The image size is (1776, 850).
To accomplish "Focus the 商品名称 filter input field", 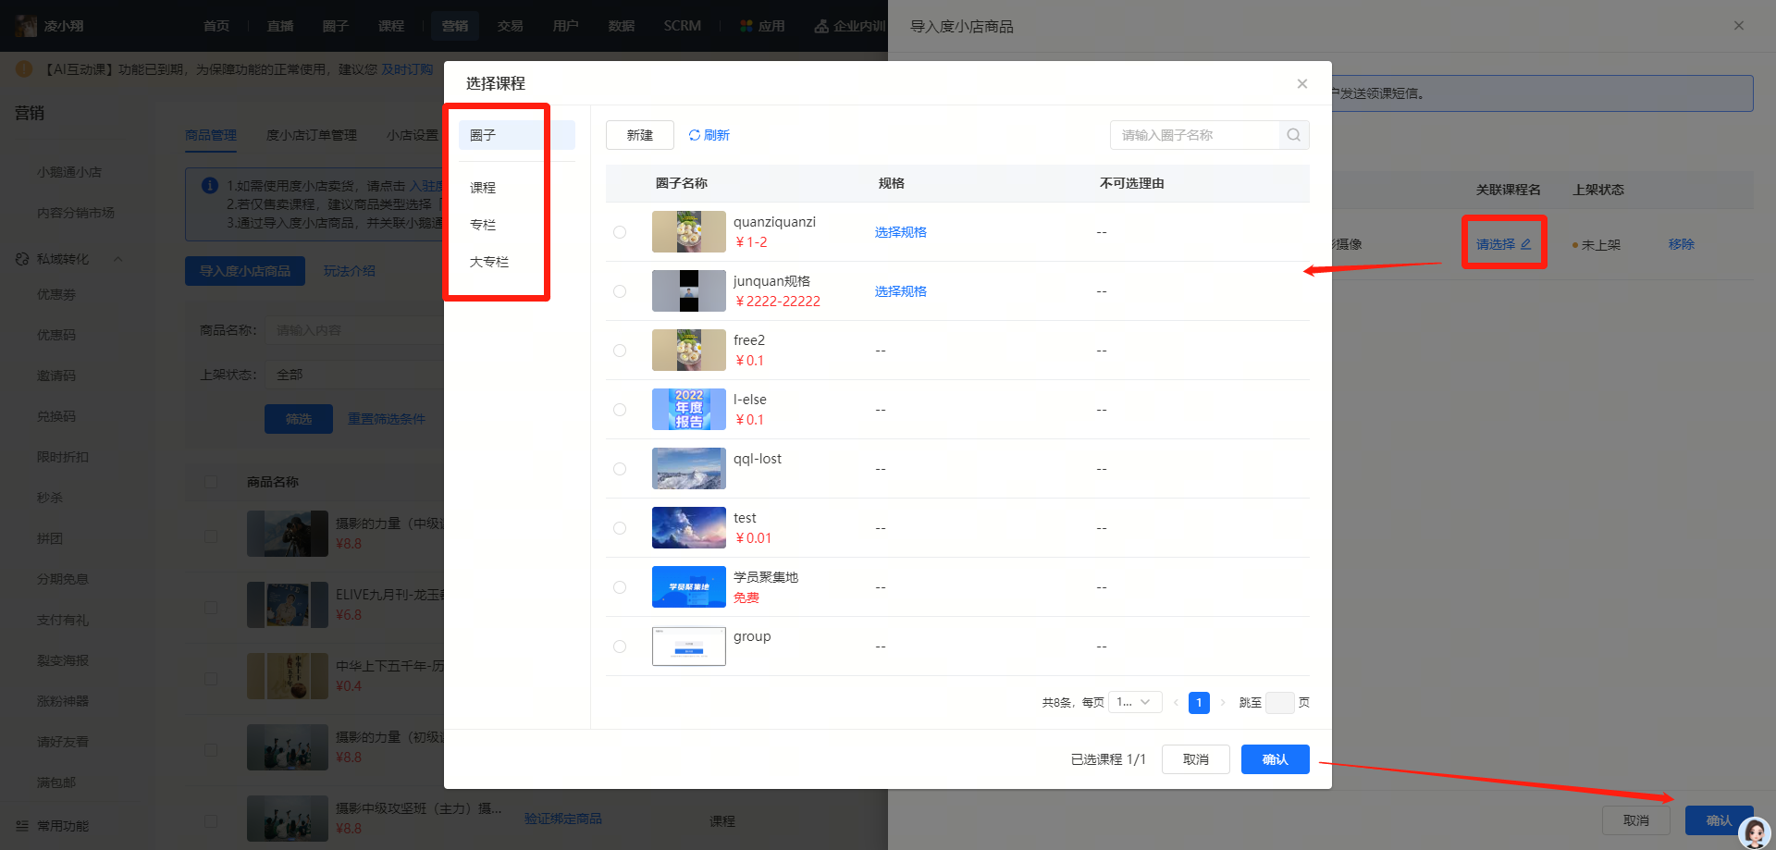I will 356,330.
